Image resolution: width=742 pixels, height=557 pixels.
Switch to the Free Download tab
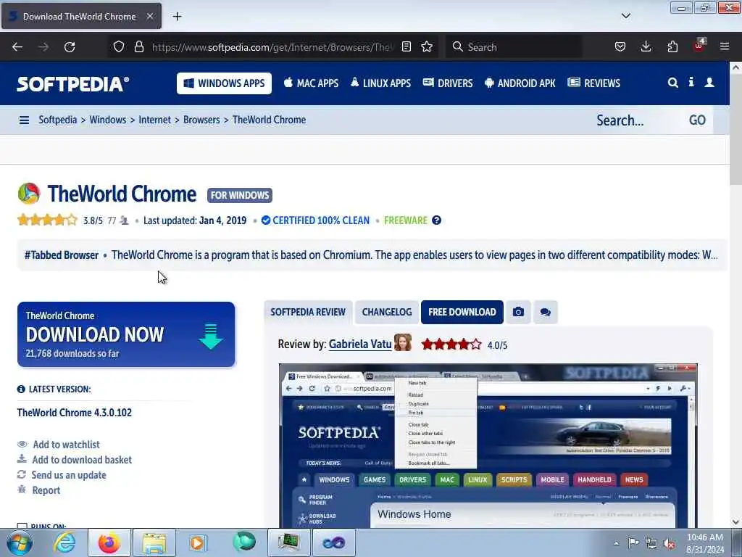point(462,312)
